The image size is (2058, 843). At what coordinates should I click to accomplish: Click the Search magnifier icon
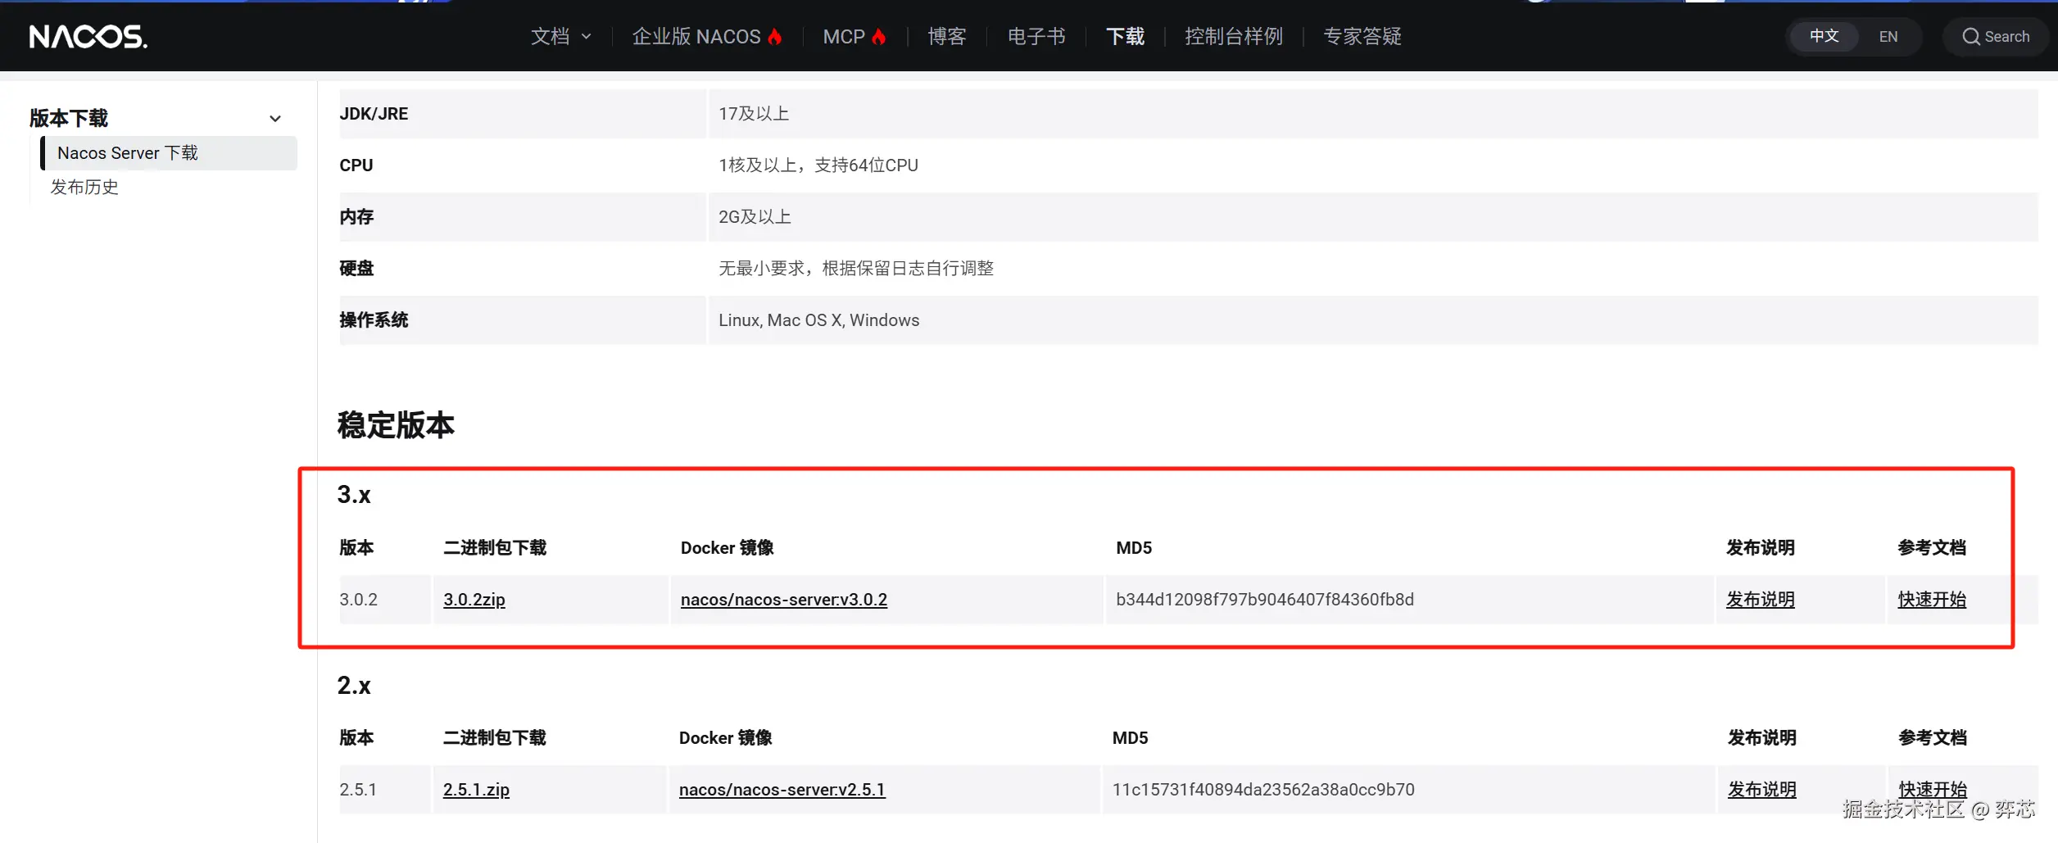(x=1970, y=37)
